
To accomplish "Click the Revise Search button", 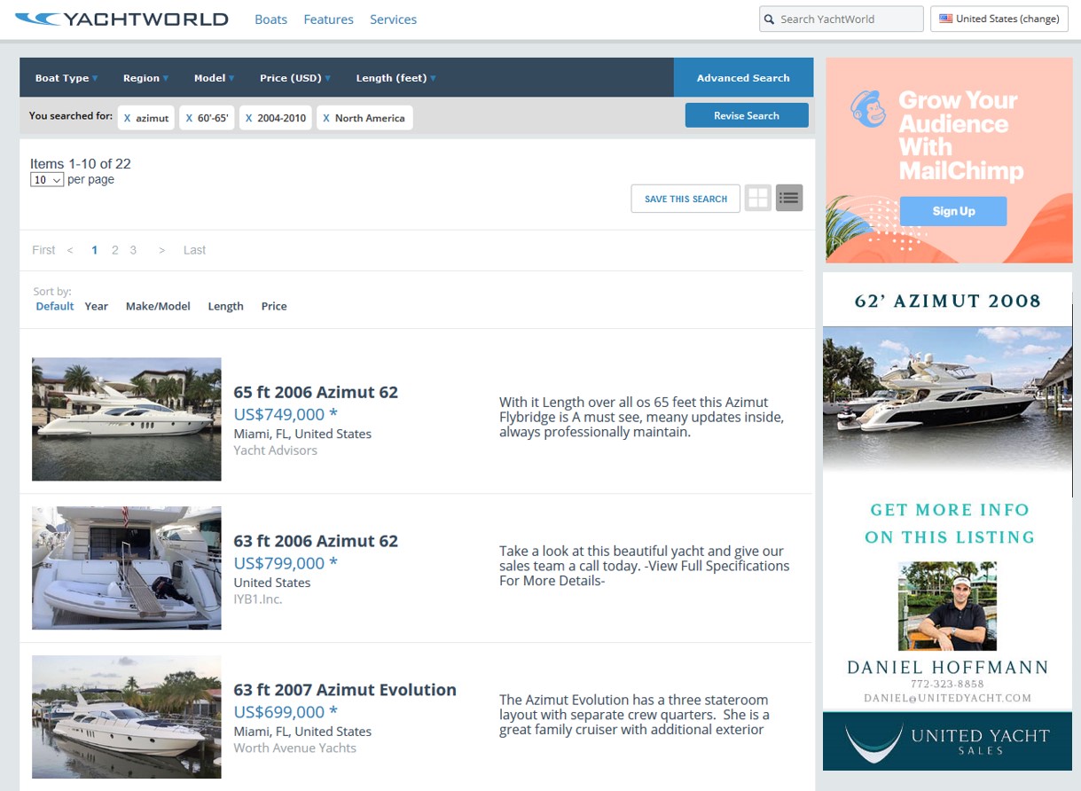I will (x=746, y=115).
